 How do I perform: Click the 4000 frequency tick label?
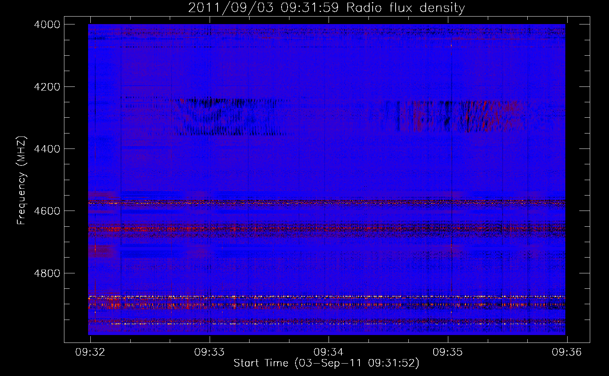47,24
